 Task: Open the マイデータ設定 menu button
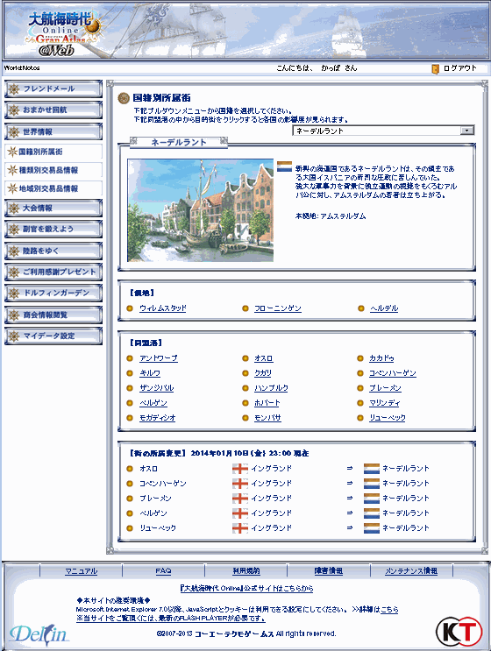53,336
